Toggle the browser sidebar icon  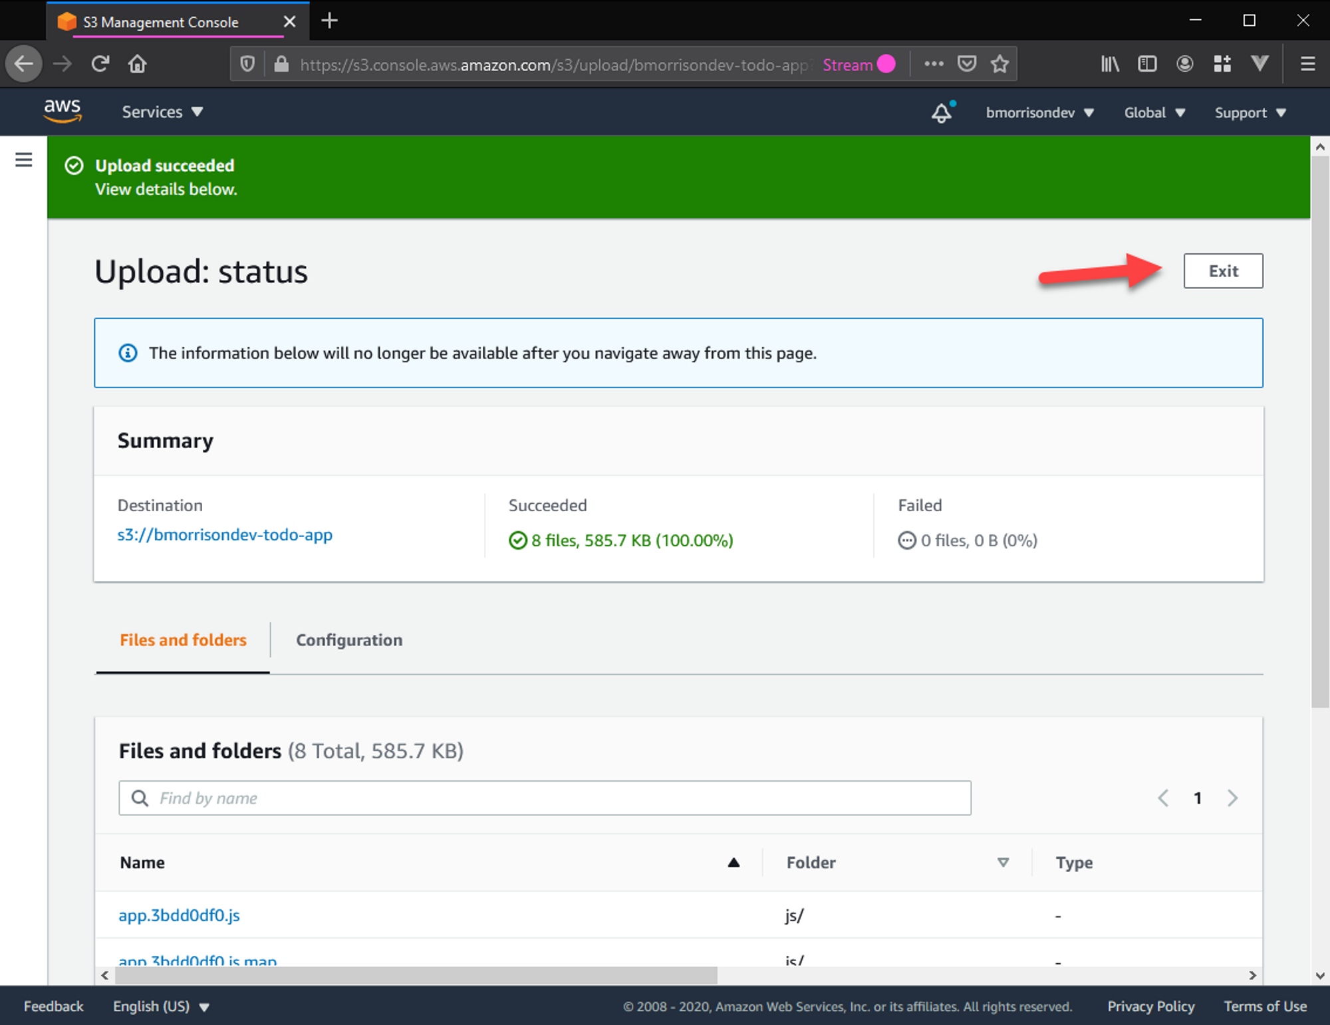1147,64
